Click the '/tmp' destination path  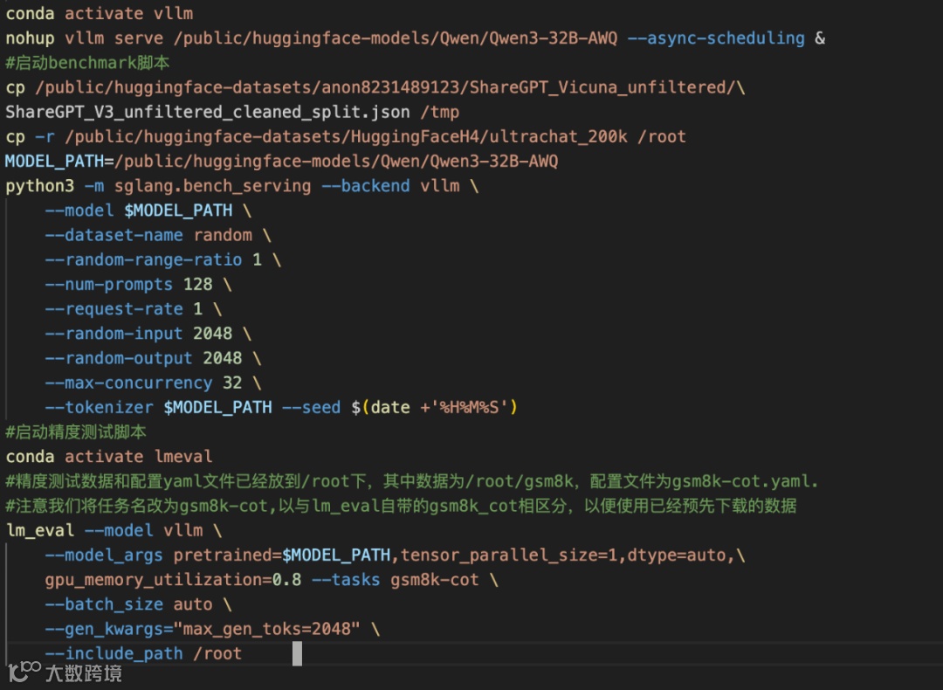click(x=439, y=112)
